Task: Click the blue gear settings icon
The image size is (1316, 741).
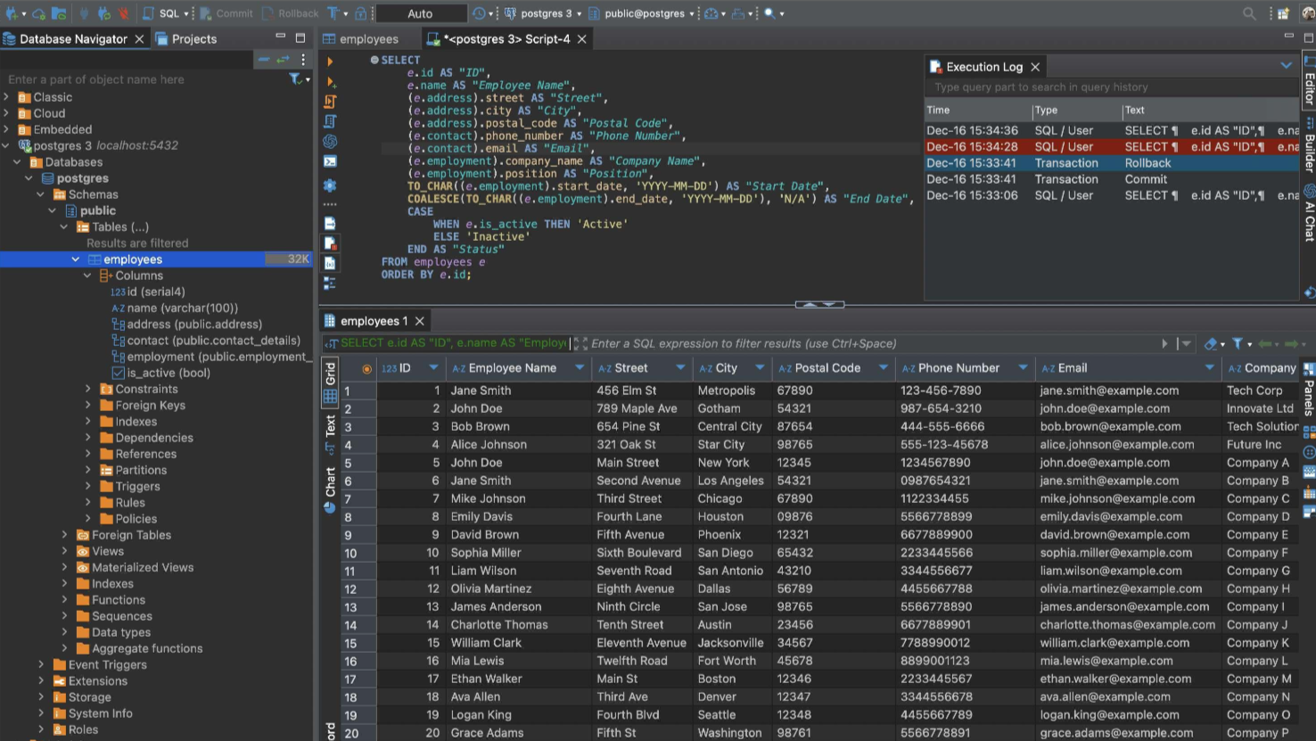Action: click(x=330, y=185)
